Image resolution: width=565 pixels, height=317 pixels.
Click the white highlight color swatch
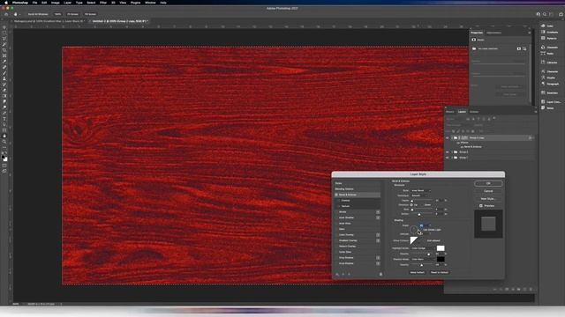point(441,248)
